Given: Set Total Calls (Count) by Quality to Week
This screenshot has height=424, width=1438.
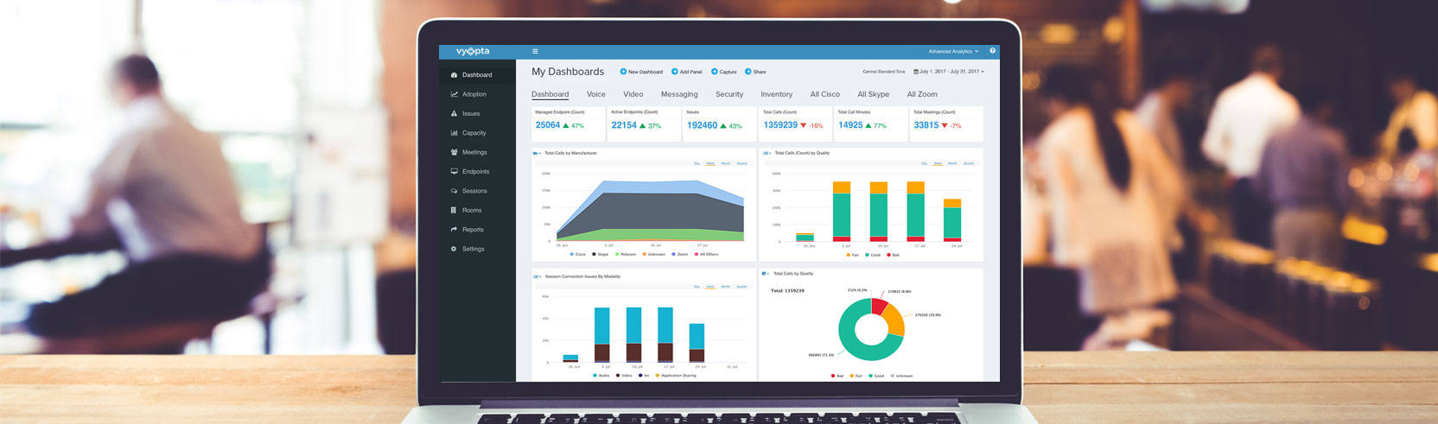Looking at the screenshot, I should (938, 163).
